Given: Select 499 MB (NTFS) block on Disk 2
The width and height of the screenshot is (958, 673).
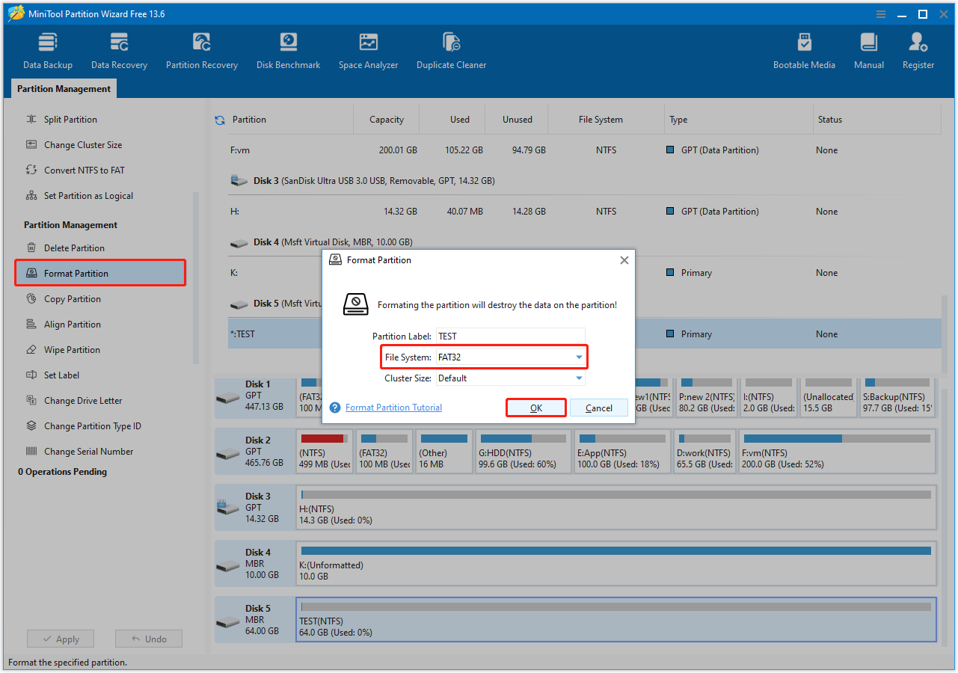Looking at the screenshot, I should click(x=325, y=451).
